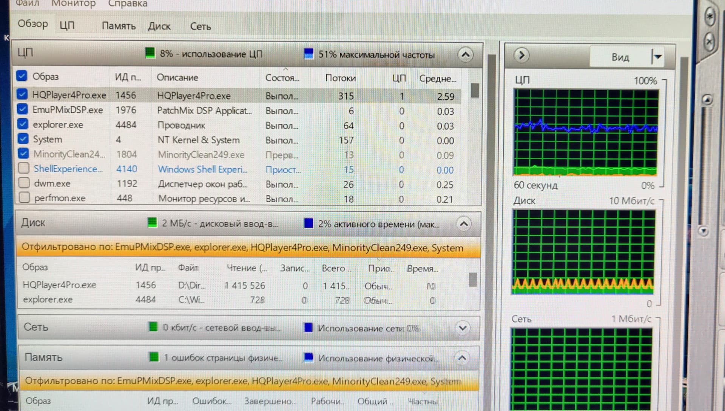Click the CPU process list scrollbar thumb
Image resolution: width=725 pixels, height=411 pixels.
[475, 91]
